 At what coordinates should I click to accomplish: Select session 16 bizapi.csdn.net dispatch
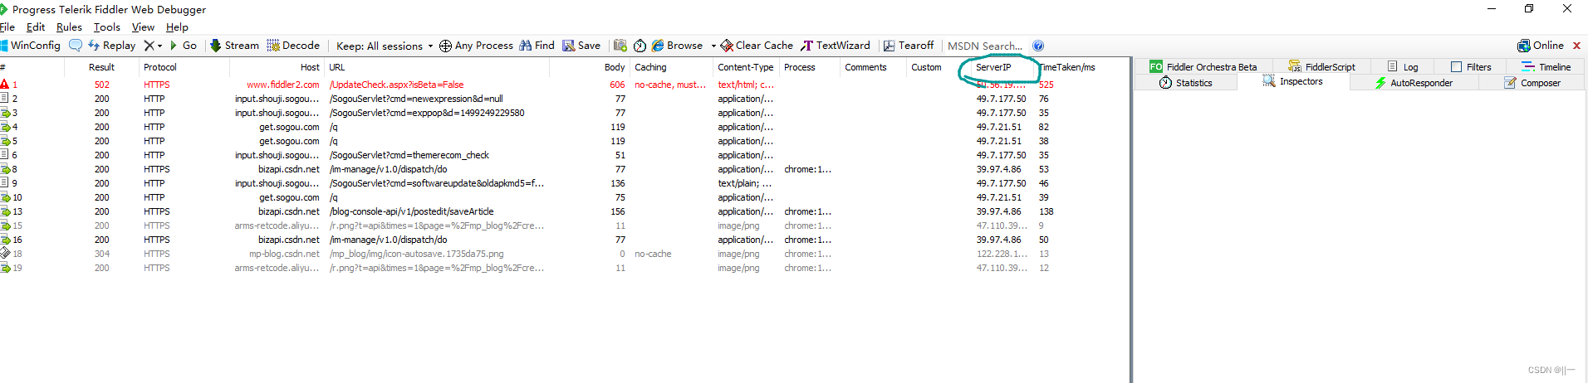564,240
